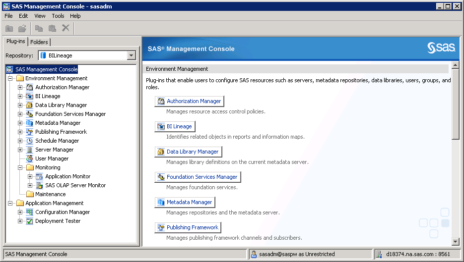Image resolution: width=464 pixels, height=262 pixels.
Task: Click the user icon in status bar
Action: [254, 254]
